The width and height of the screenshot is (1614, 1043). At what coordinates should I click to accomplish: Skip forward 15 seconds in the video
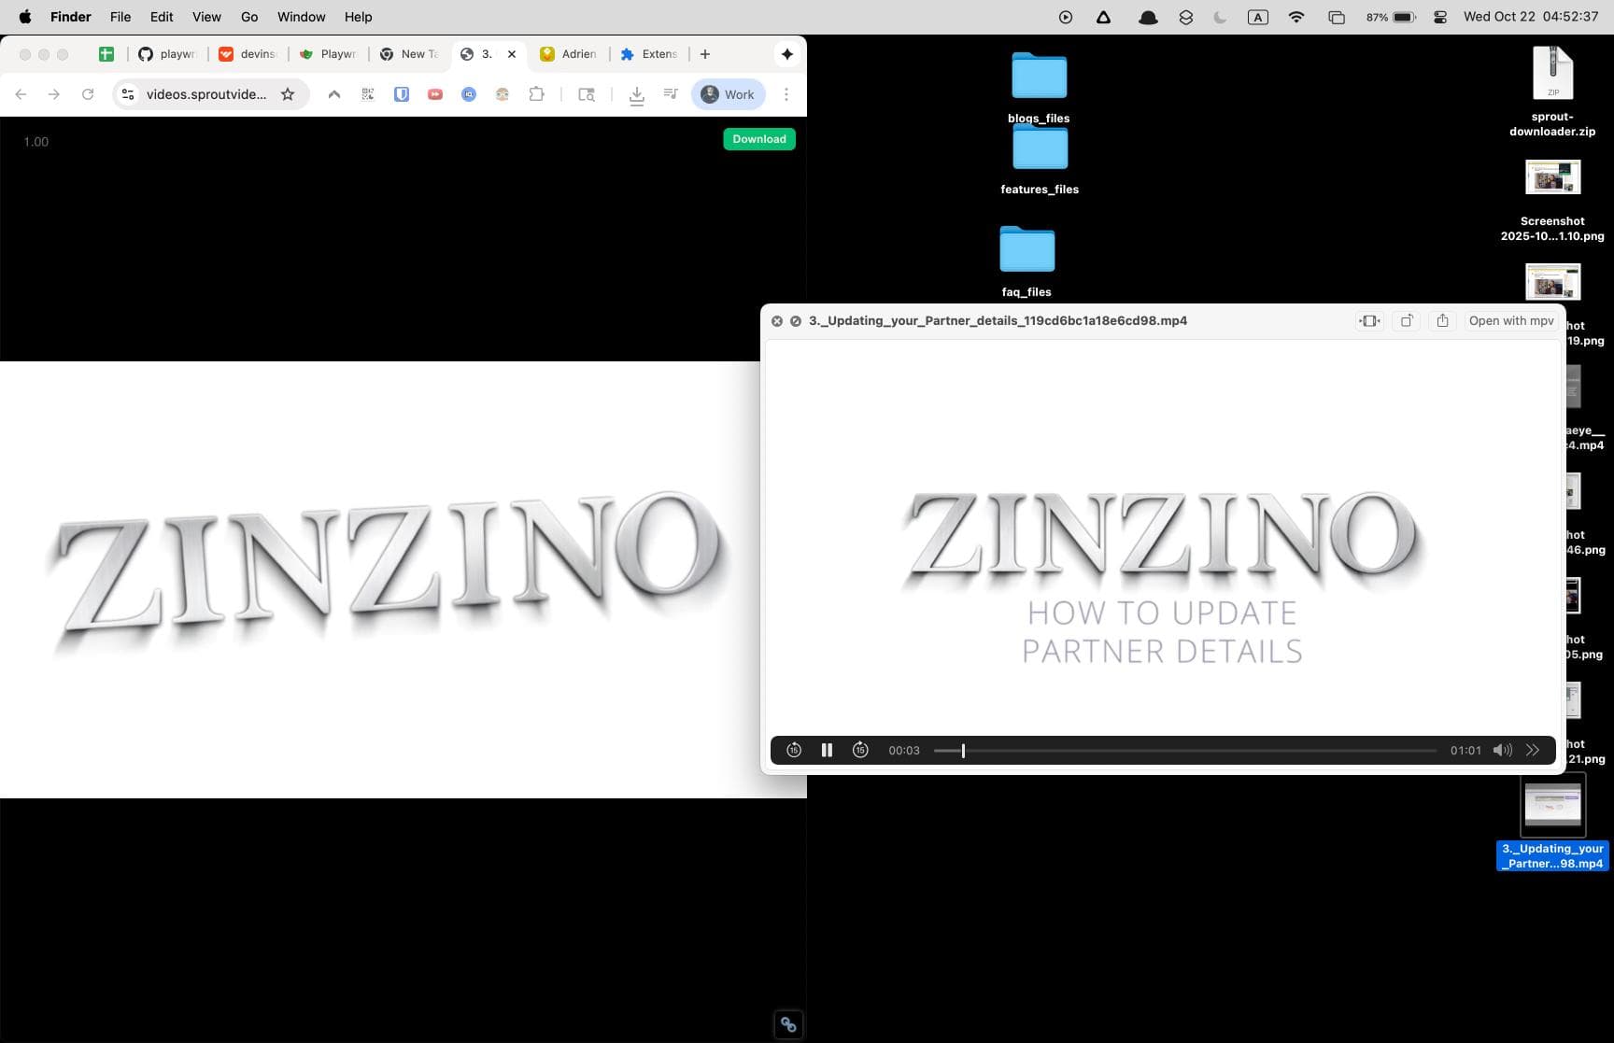pos(860,750)
